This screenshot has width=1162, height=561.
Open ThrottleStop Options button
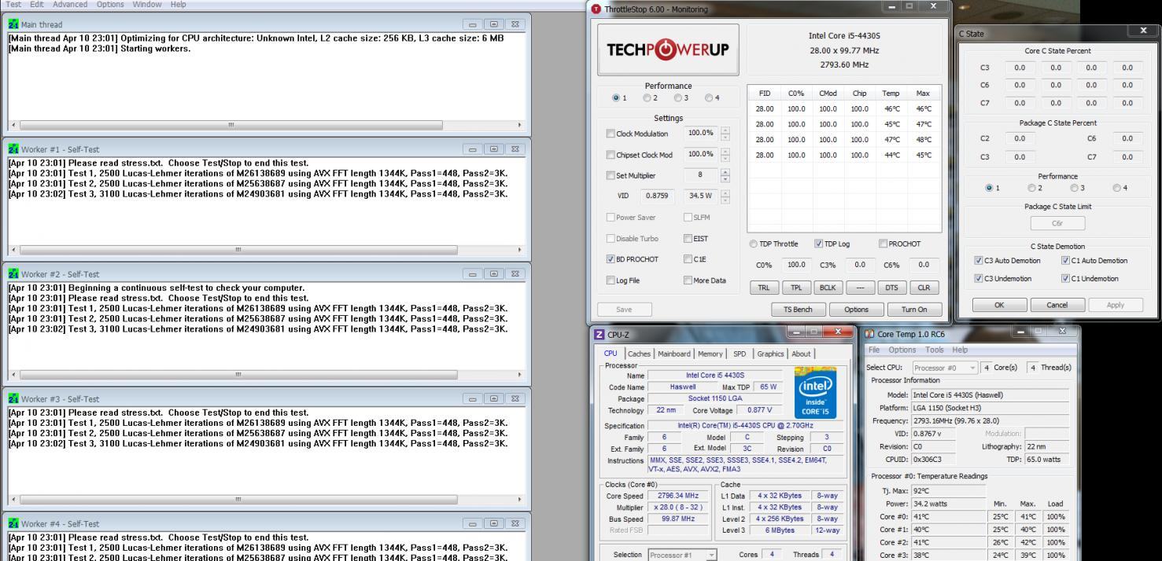point(857,310)
